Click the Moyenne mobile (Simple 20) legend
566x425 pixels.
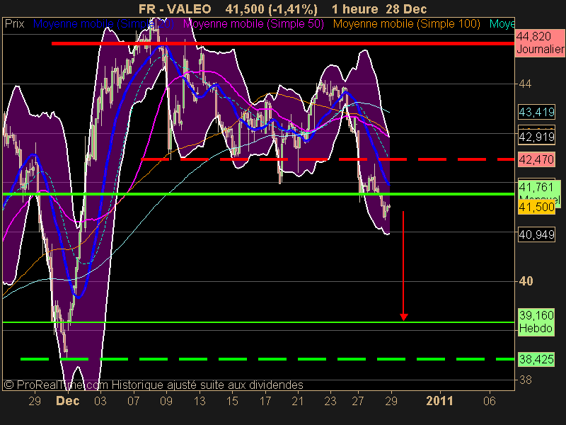click(x=103, y=24)
